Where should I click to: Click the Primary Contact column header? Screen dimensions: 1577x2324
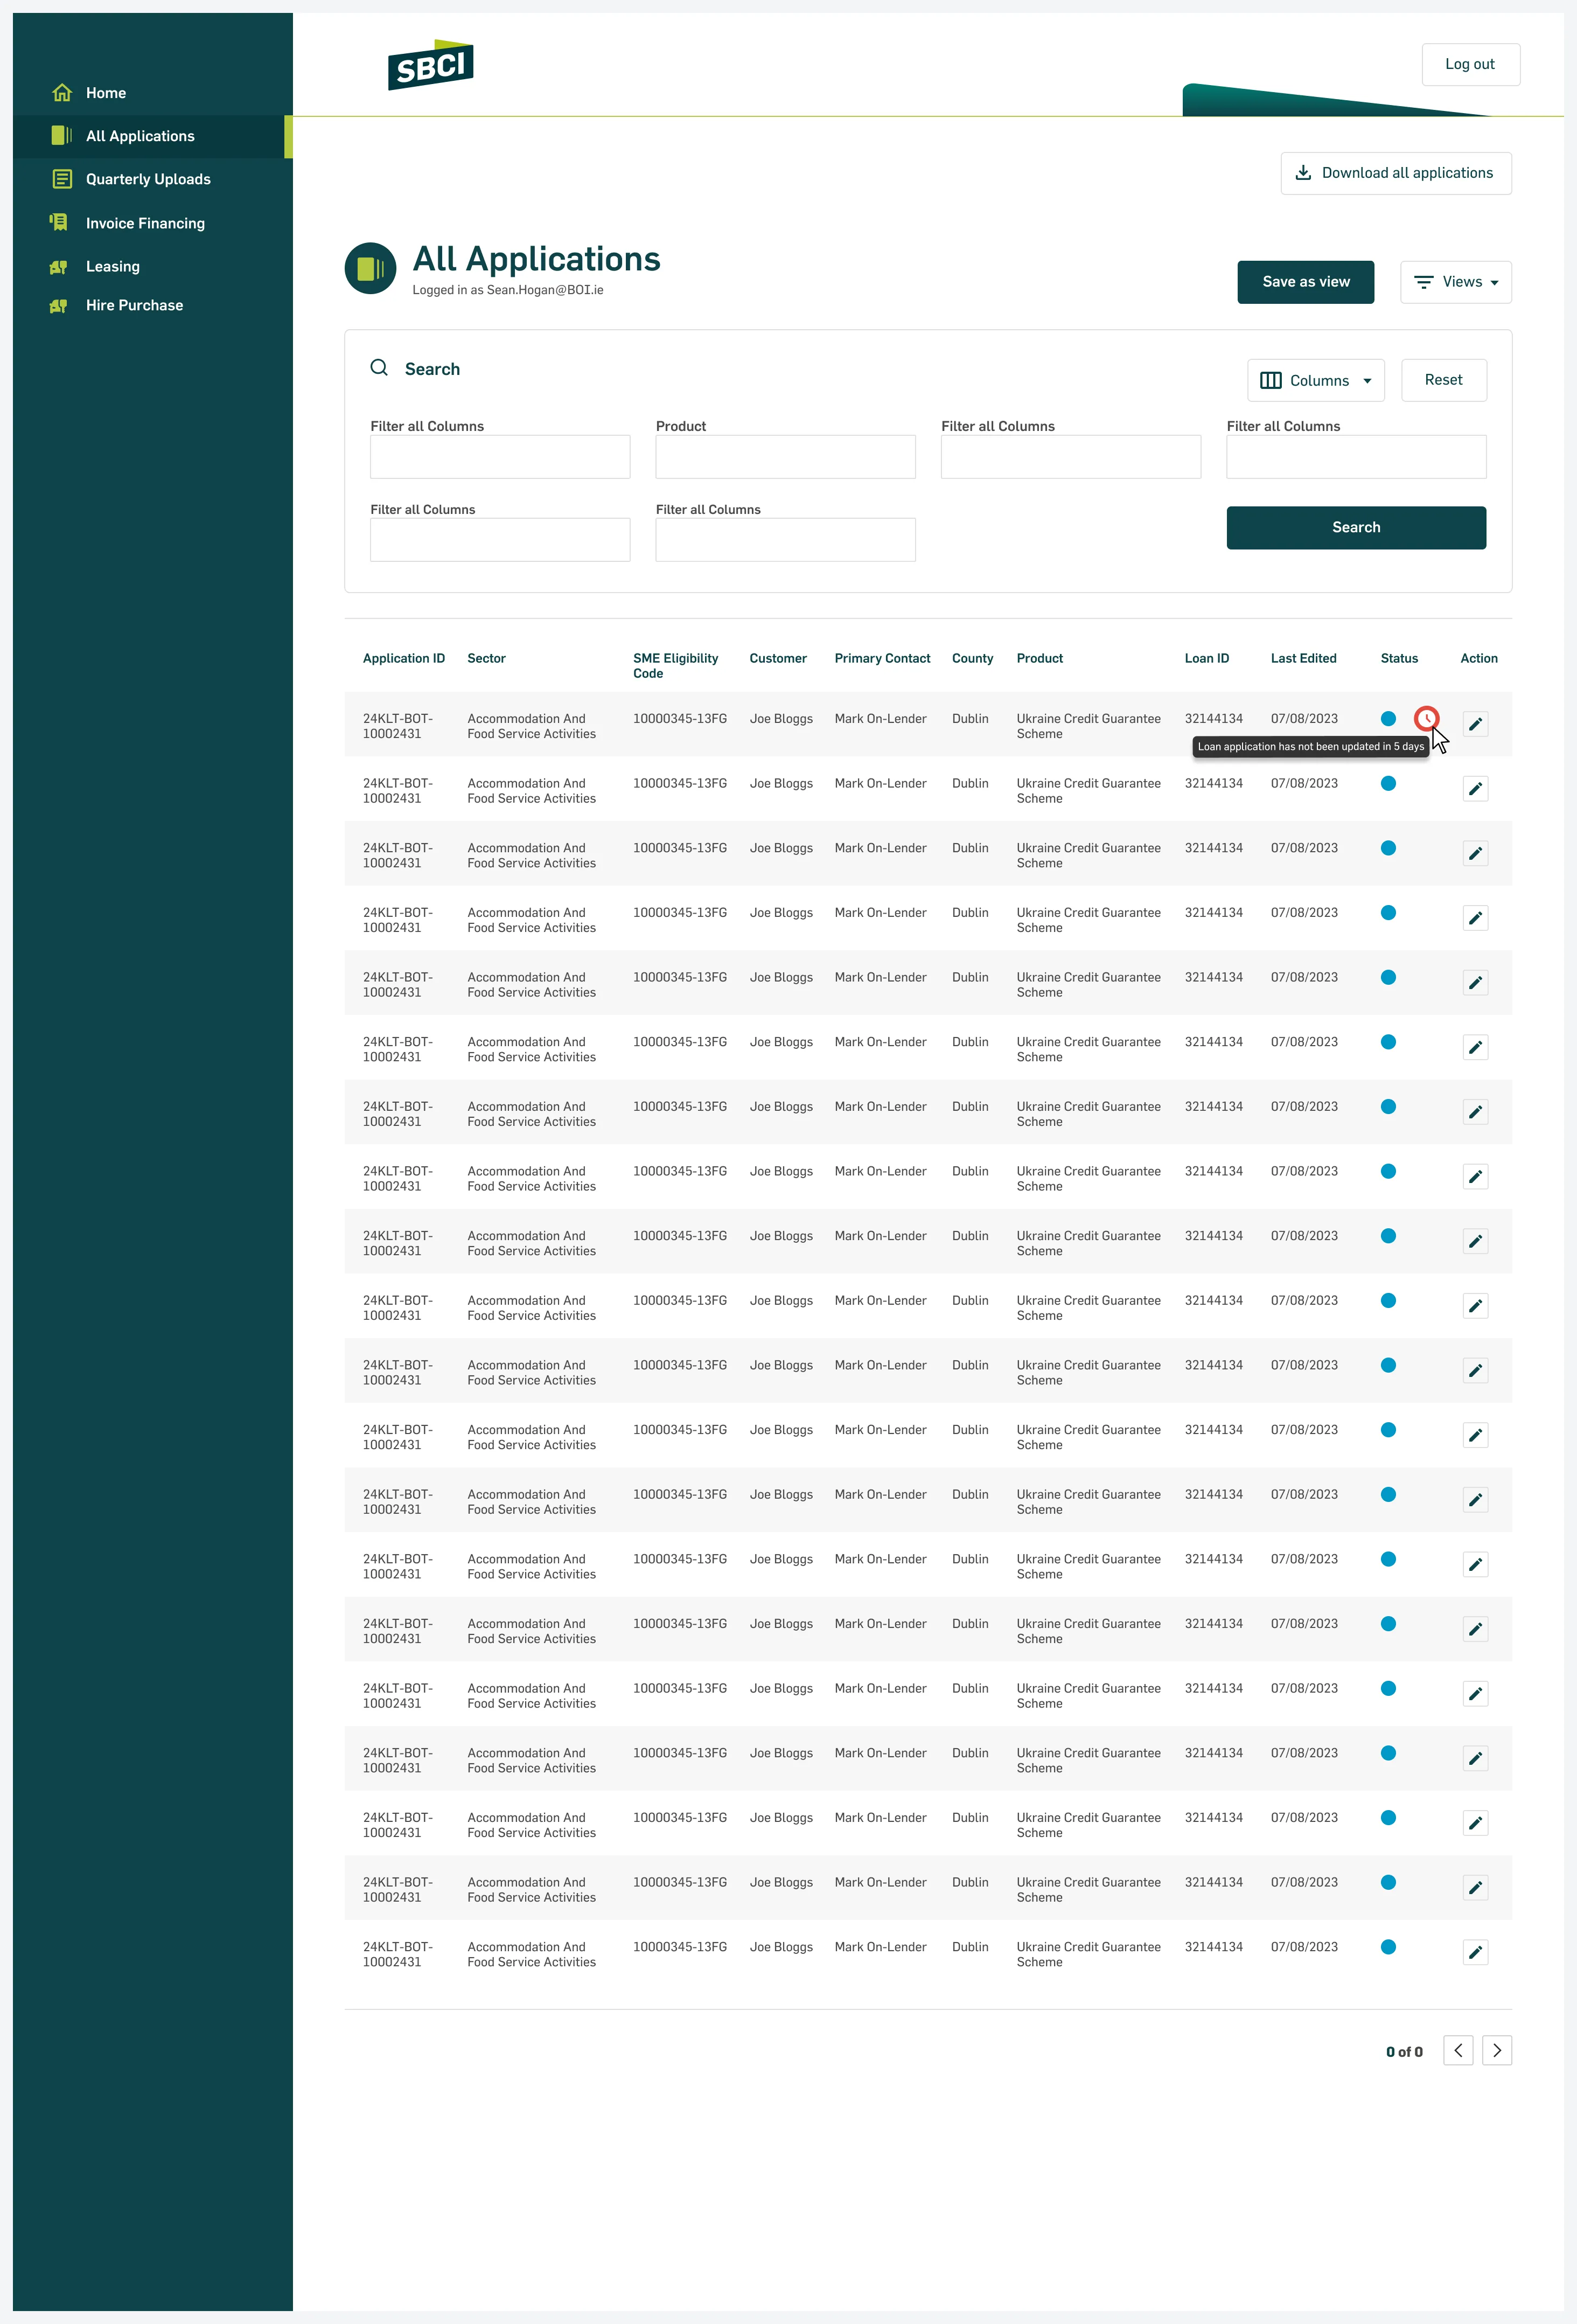pyautogui.click(x=882, y=658)
